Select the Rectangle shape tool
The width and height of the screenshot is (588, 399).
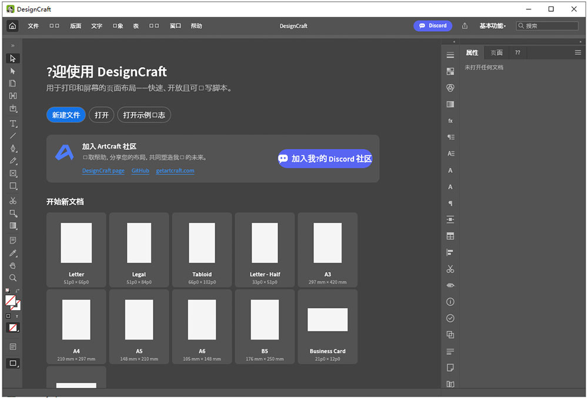pos(13,186)
